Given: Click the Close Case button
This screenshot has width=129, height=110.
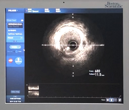Looking at the screenshot, I should [x=11, y=20].
